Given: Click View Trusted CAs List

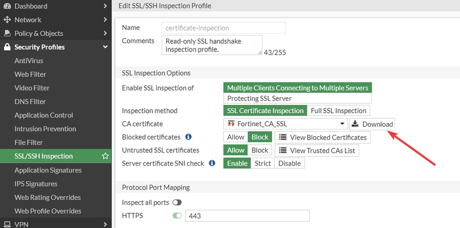Looking at the screenshot, I should pyautogui.click(x=317, y=150).
